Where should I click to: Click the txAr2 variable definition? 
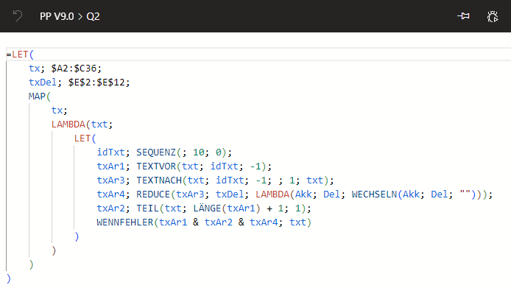[110, 208]
